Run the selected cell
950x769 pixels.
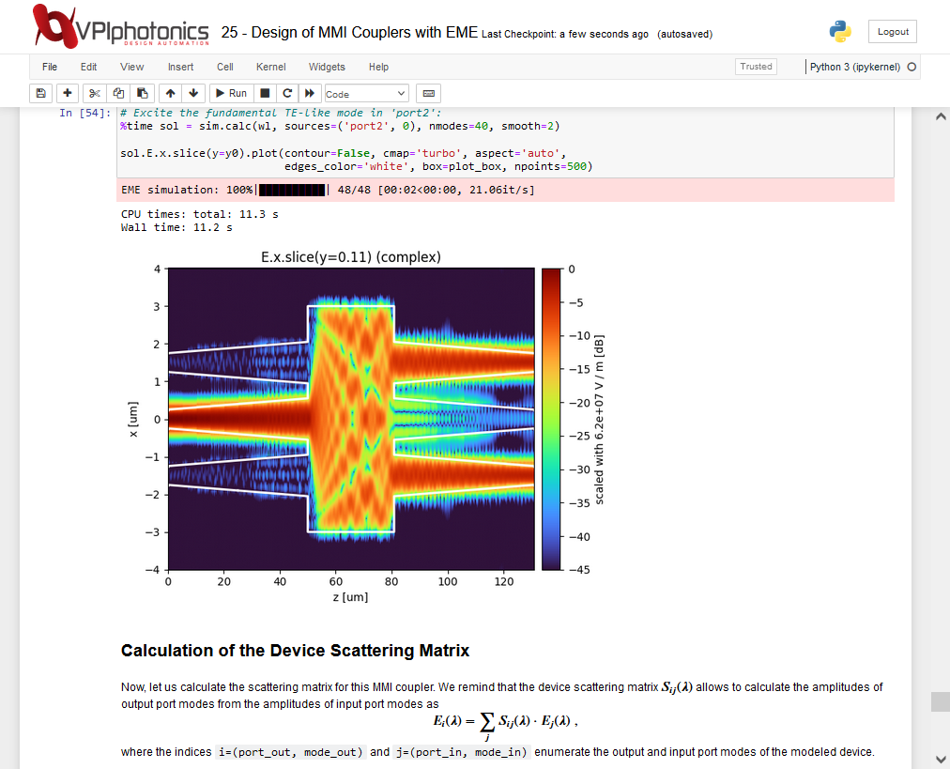[231, 93]
